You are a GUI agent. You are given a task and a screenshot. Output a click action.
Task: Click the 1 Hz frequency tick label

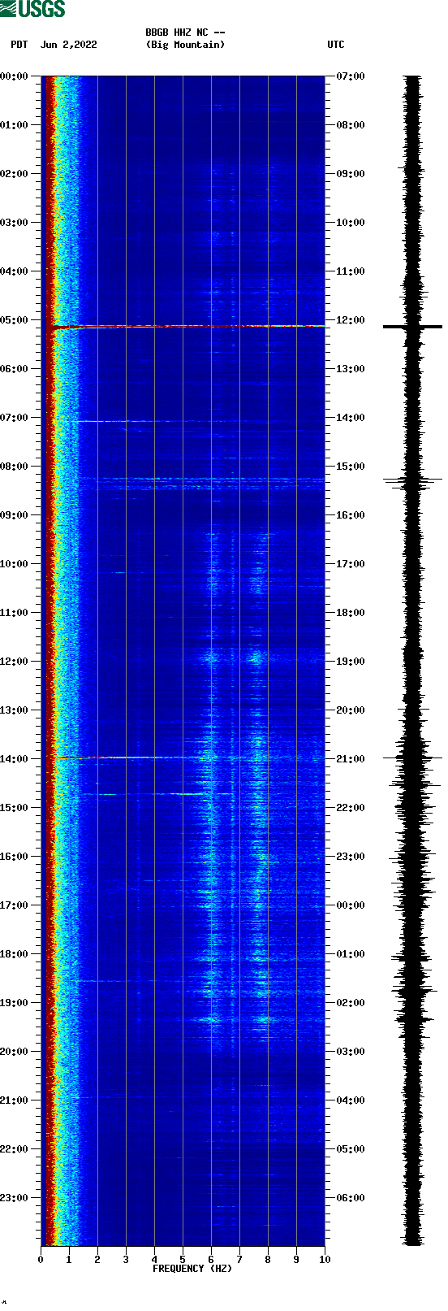pyautogui.click(x=69, y=1260)
